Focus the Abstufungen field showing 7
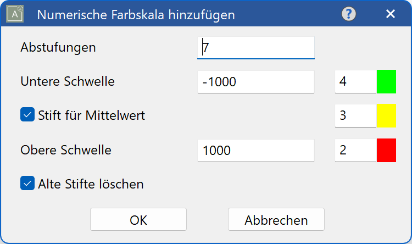 255,48
